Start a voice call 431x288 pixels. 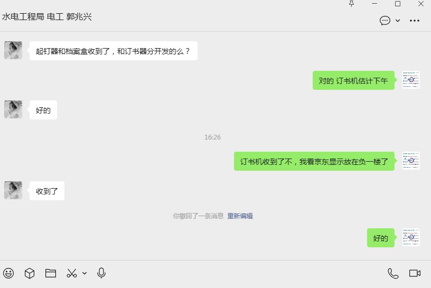[393, 273]
